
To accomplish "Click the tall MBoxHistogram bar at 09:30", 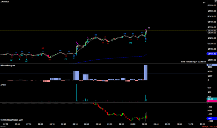I will (x=146, y=72).
